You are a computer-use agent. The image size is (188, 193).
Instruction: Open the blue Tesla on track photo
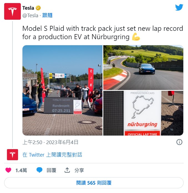143,67
